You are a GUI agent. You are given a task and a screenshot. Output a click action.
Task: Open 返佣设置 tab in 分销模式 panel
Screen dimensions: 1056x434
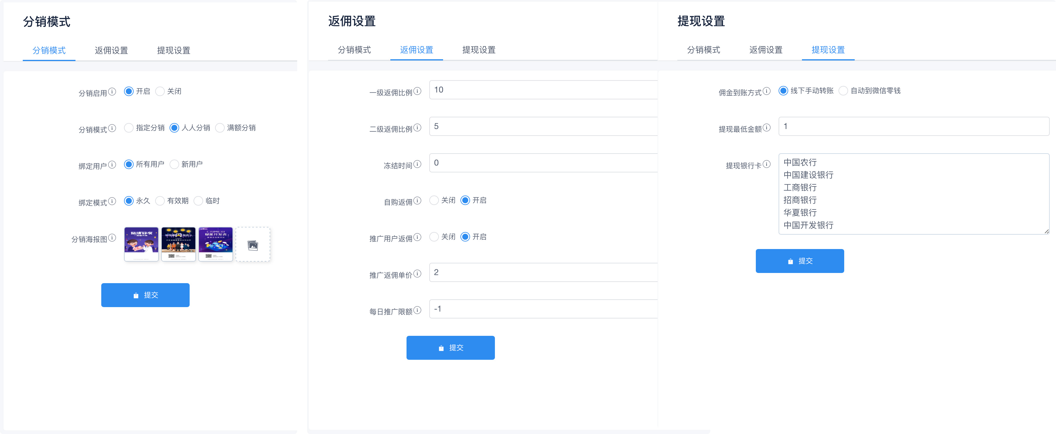[111, 50]
